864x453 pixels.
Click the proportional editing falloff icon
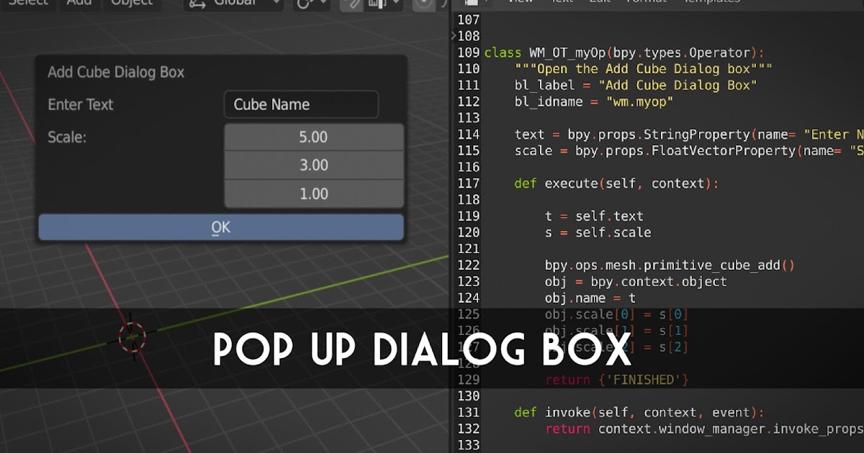coord(444,4)
